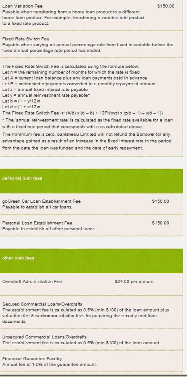The width and height of the screenshot is (187, 377).
Task: Click the goGreen Car Loan $150.00 amount
Action: click(x=161, y=201)
